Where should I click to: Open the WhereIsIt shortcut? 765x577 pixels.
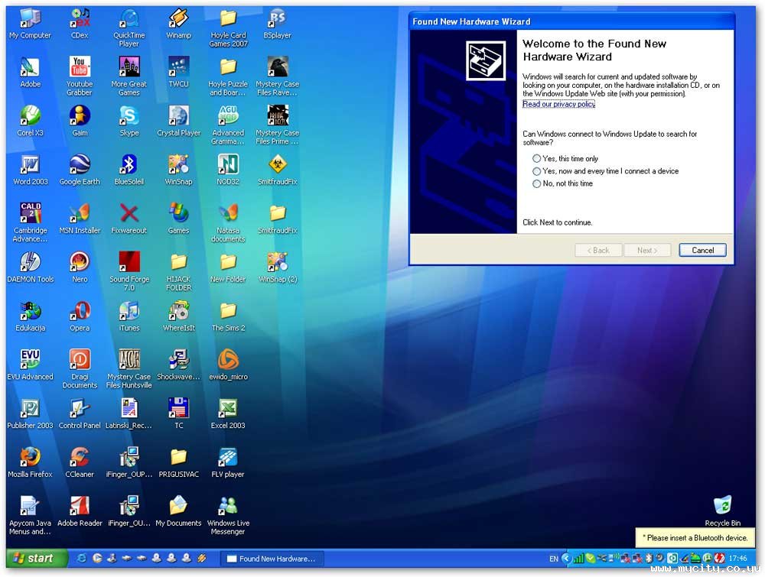[178, 316]
